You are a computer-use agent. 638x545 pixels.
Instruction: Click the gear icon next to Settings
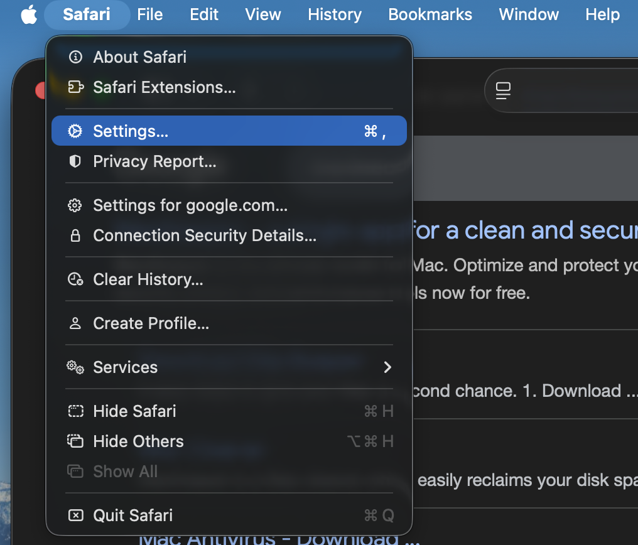coord(75,131)
